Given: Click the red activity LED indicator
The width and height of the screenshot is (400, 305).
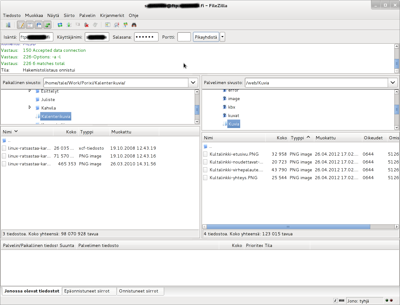Looking at the screenshot, I should (391, 300).
